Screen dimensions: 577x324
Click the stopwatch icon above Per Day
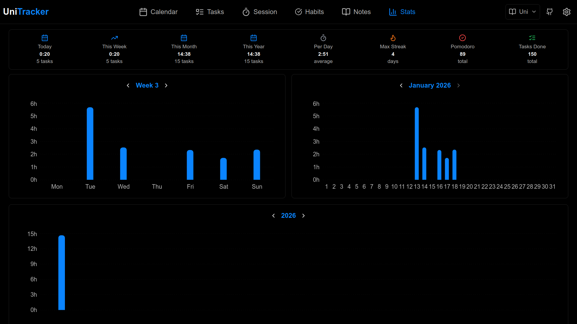[x=323, y=38]
